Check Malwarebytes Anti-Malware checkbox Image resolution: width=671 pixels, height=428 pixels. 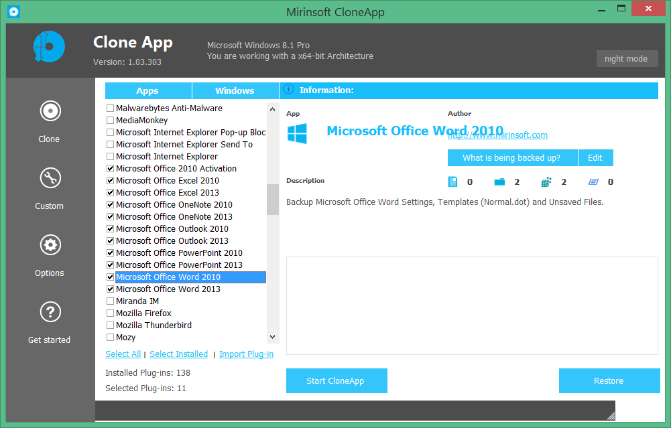coord(110,109)
